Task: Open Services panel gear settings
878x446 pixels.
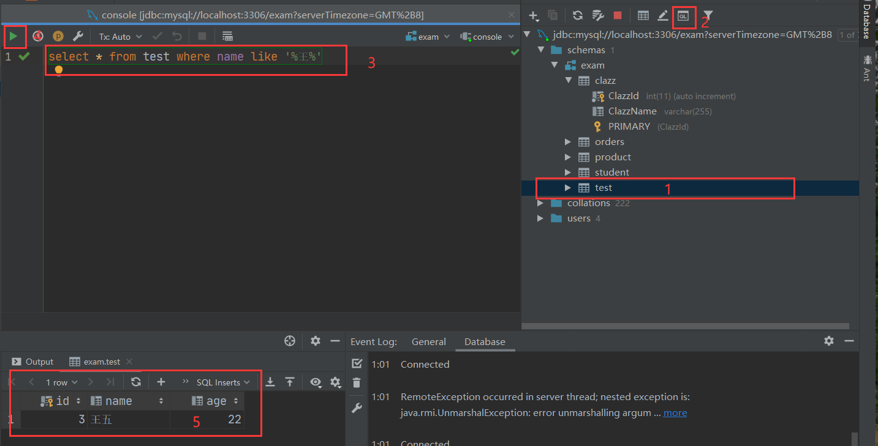Action: tap(315, 341)
